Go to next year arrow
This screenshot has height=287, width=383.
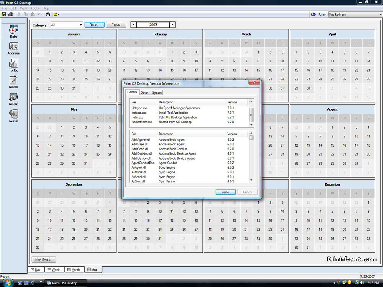tap(172, 24)
